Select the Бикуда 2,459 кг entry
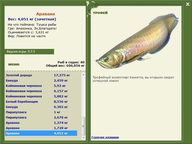Viewport: 192px width, 144px height. point(41,80)
